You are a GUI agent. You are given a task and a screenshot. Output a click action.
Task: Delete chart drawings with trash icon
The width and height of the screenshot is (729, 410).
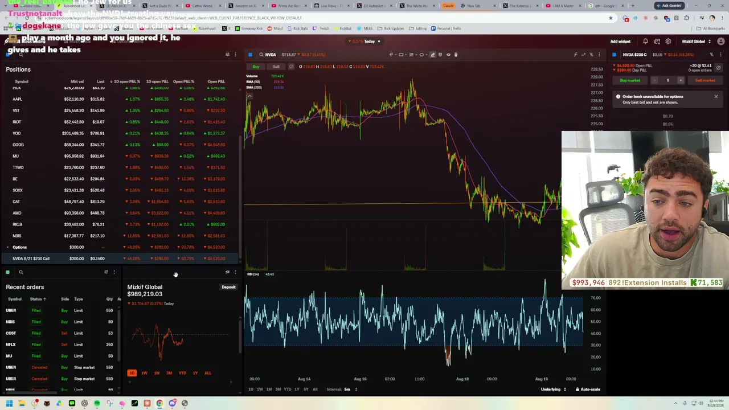pos(456,55)
